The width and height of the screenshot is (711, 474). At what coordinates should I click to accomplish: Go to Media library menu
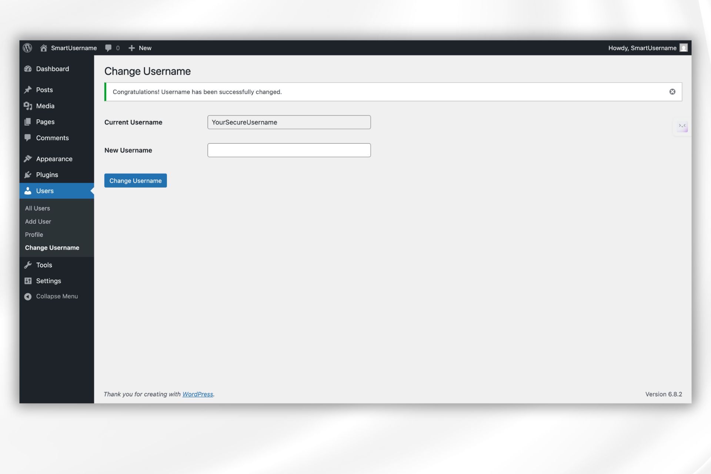click(x=45, y=106)
